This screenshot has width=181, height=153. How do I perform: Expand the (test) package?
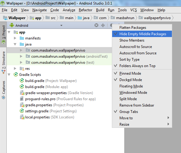coord(21,63)
